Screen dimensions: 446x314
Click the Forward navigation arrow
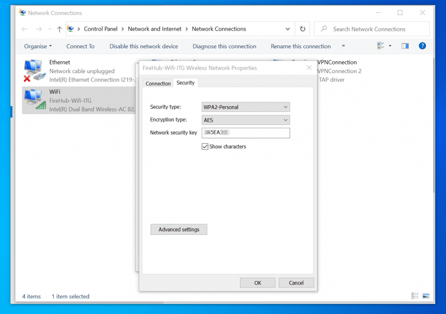tap(39, 29)
